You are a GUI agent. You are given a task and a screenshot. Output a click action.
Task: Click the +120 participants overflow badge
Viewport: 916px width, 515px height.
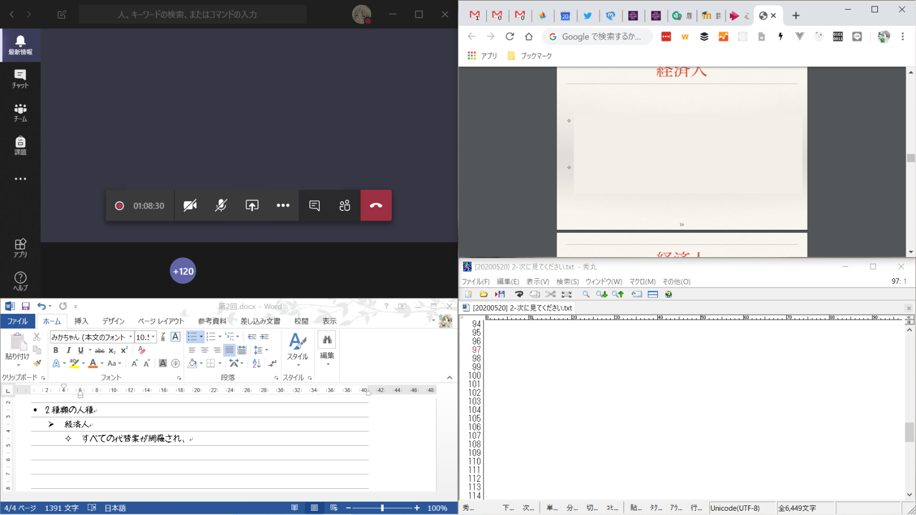[x=183, y=271]
